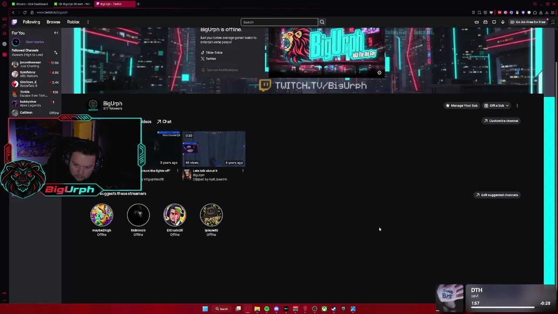The width and height of the screenshot is (558, 314).
Task: Open the whispers chat icon
Action: 494,22
